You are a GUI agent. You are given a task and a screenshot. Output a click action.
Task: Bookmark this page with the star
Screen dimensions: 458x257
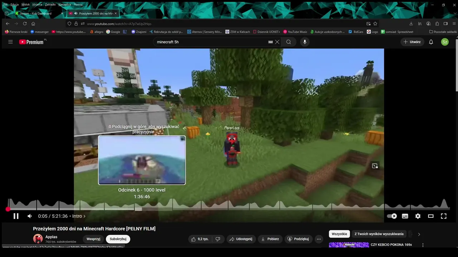[x=375, y=24]
